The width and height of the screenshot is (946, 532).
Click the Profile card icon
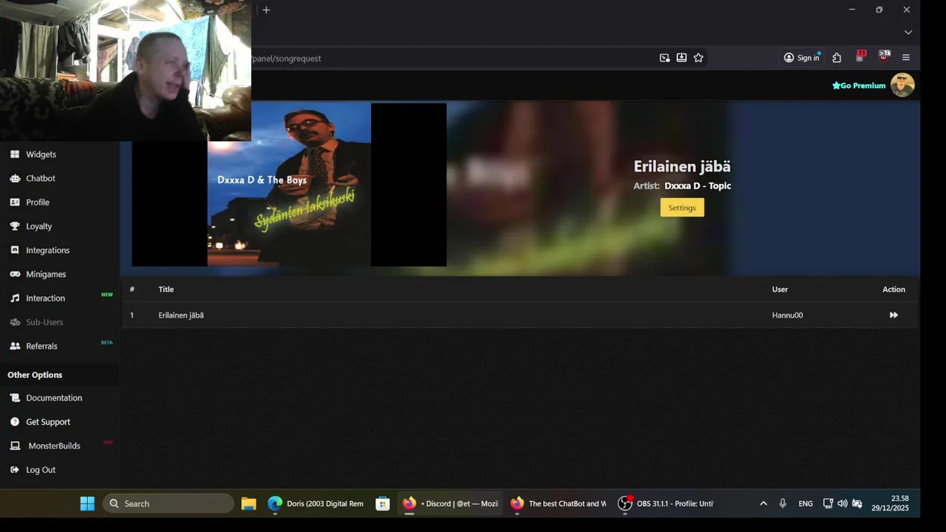pyautogui.click(x=15, y=202)
